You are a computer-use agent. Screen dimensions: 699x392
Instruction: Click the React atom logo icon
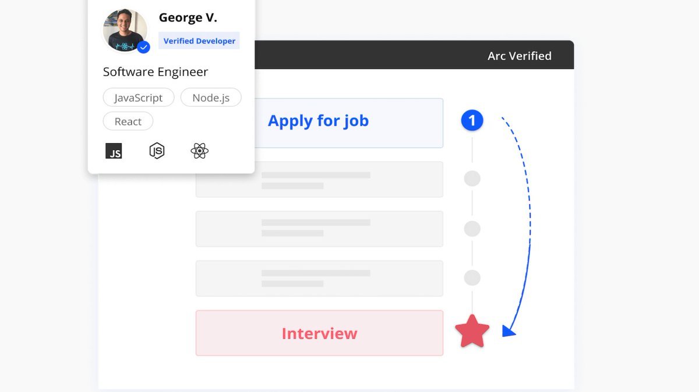point(199,151)
